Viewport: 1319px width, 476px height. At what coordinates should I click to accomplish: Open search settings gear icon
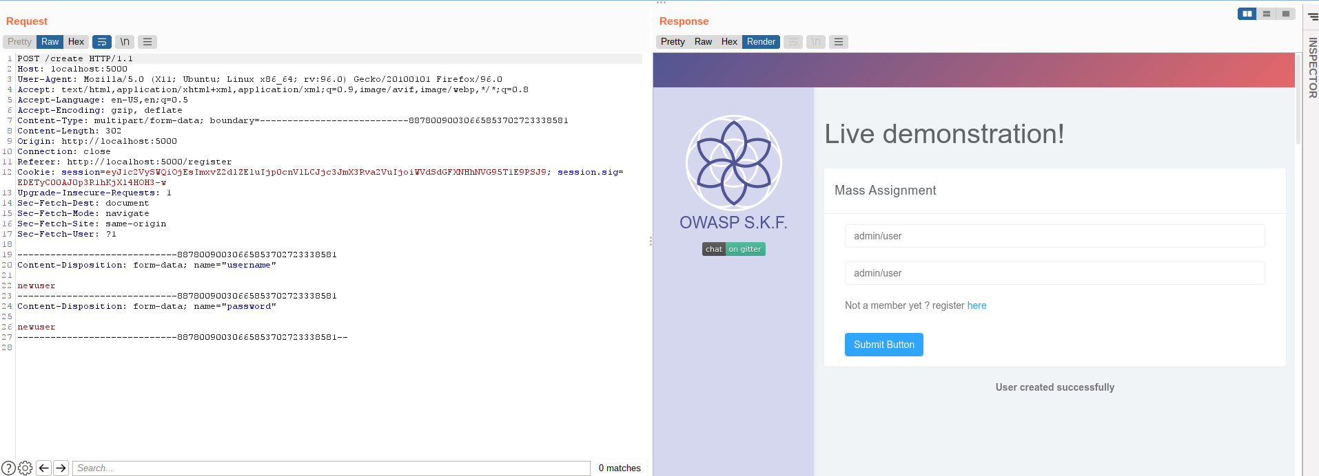click(x=25, y=468)
